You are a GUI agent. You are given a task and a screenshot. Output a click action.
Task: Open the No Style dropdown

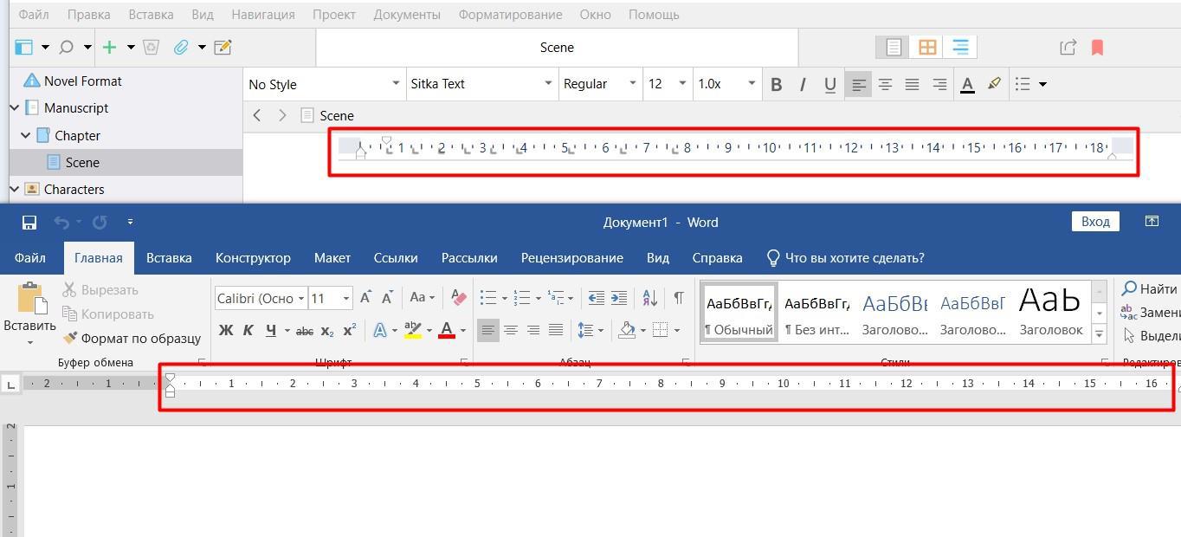324,84
